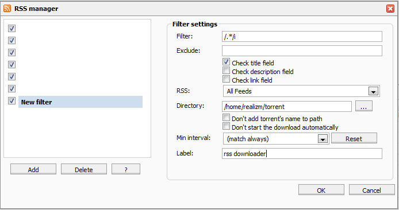Click the question mark help button
The width and height of the screenshot is (399, 210).
[126, 169]
